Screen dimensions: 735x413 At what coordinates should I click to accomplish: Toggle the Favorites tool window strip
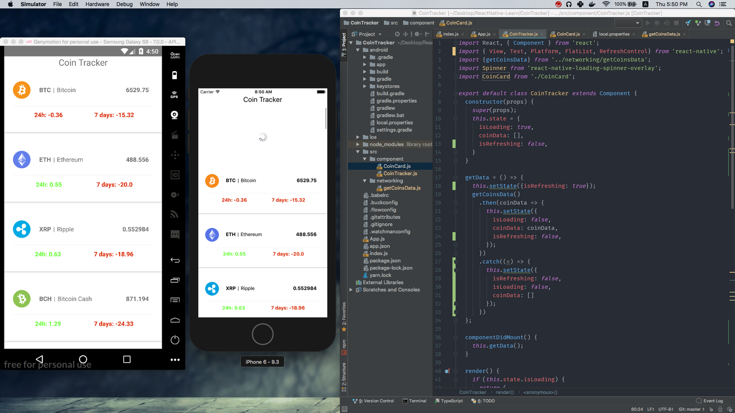[x=344, y=316]
